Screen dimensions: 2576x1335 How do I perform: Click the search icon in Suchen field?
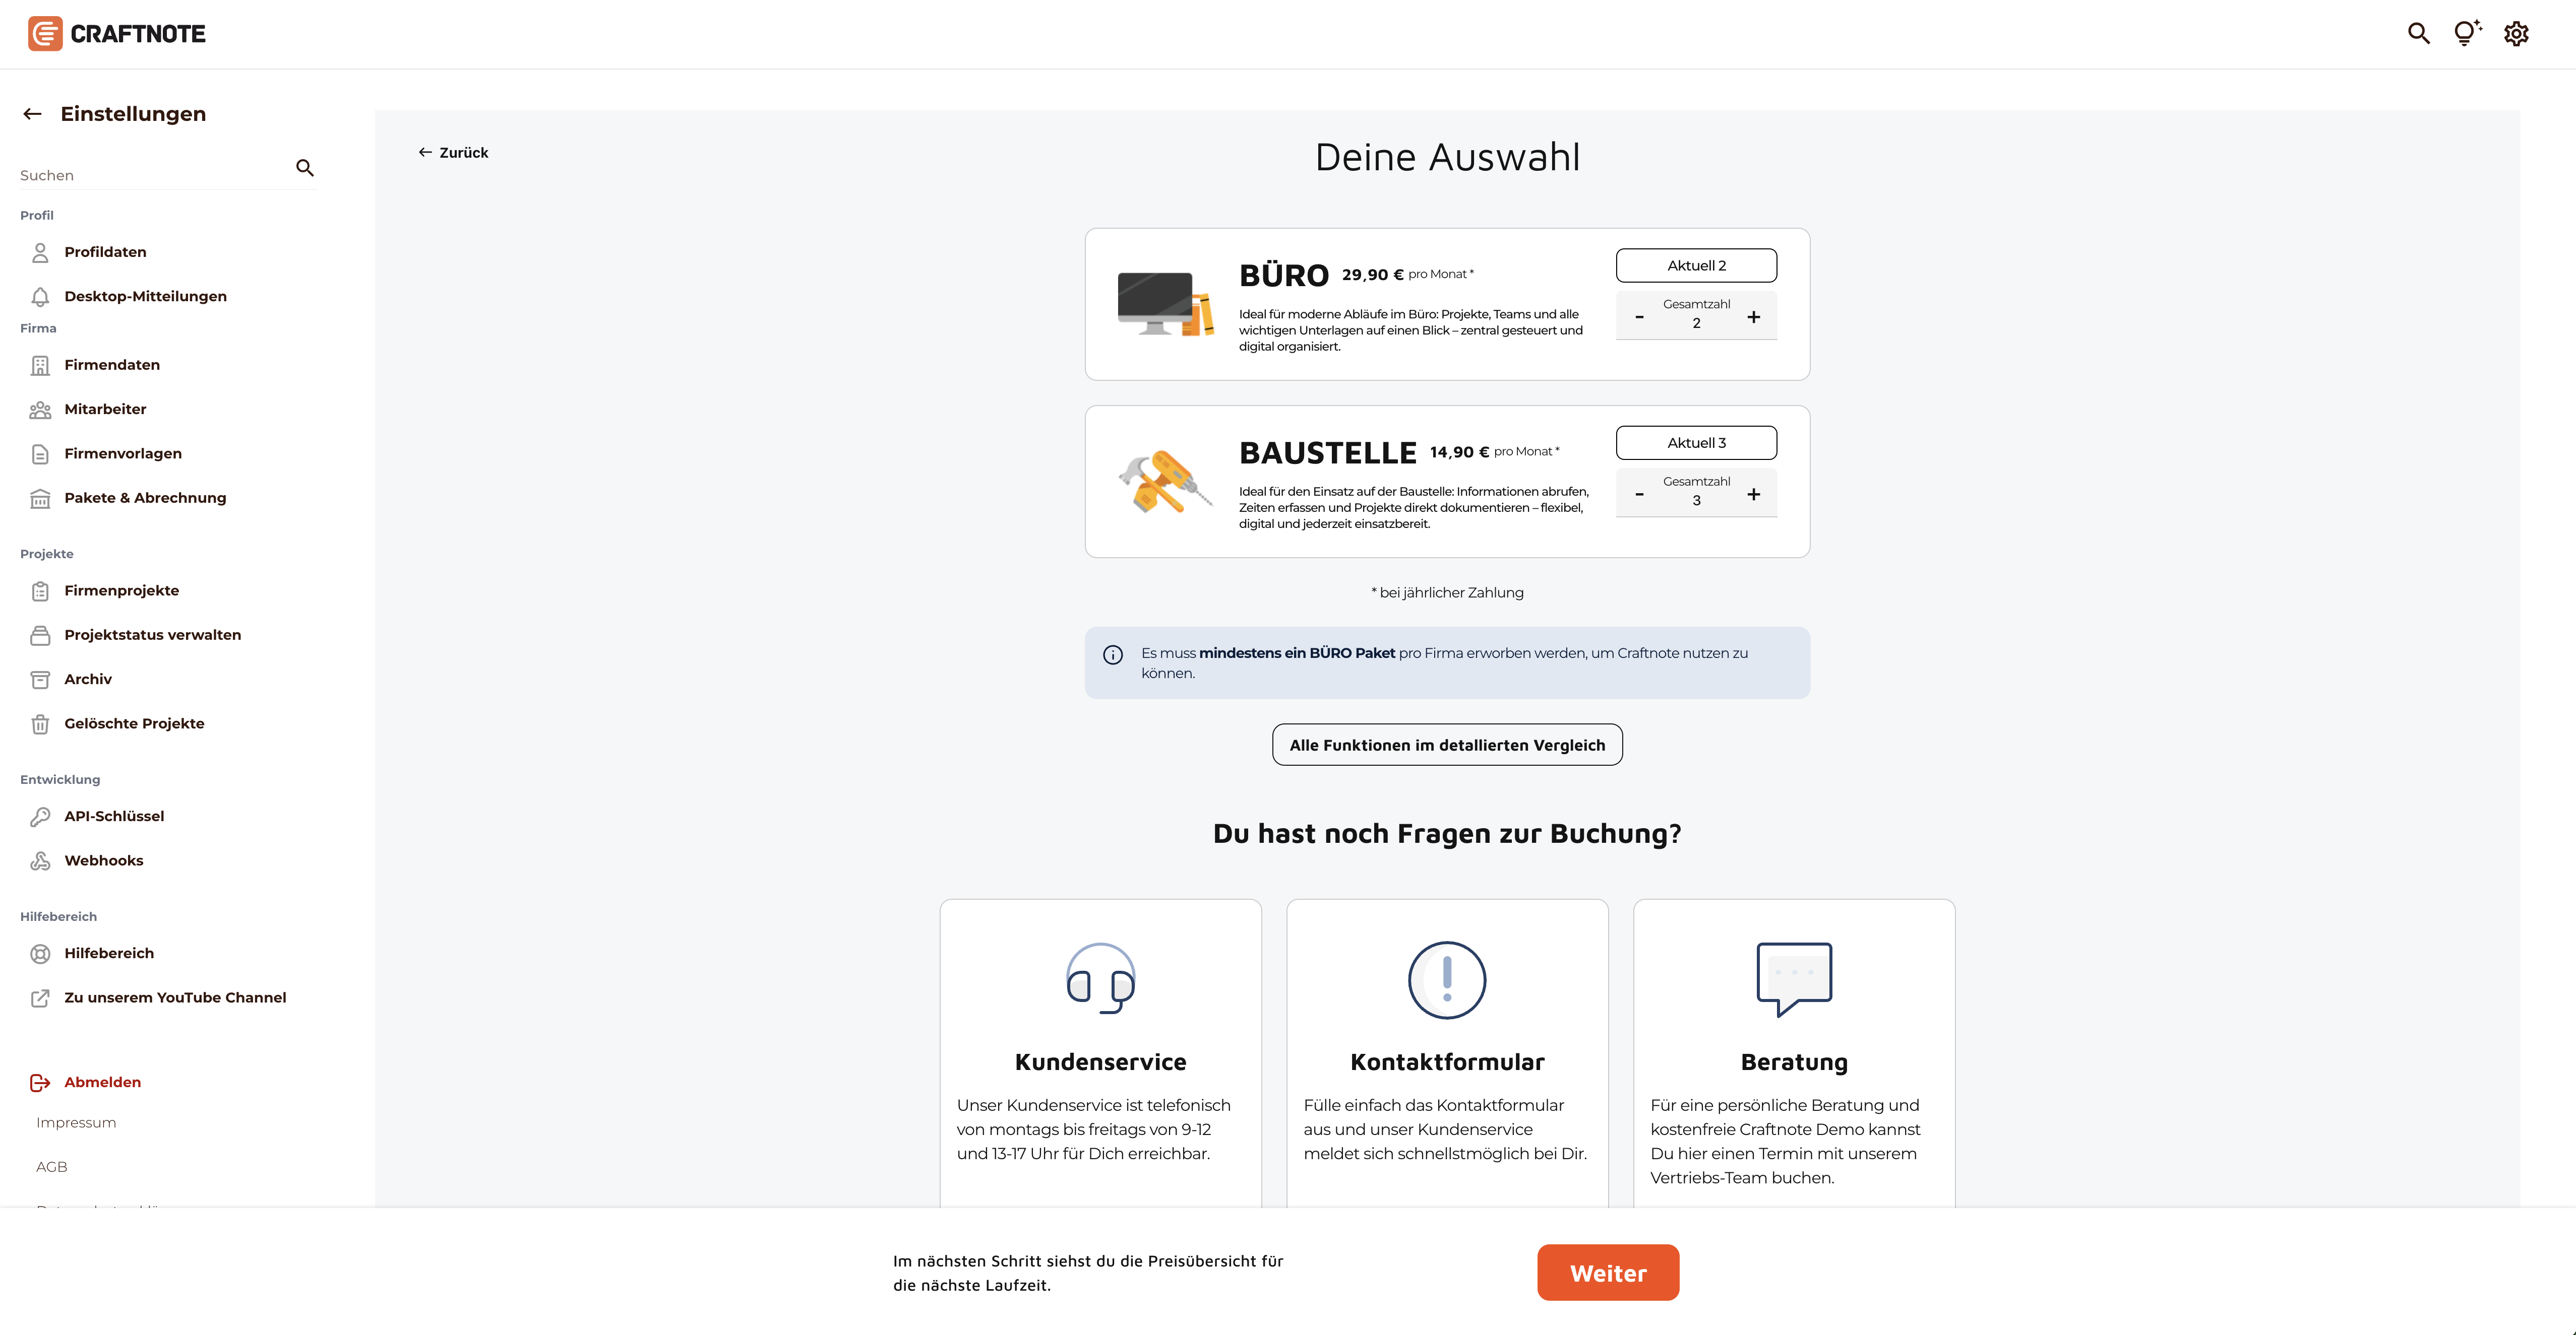(305, 168)
